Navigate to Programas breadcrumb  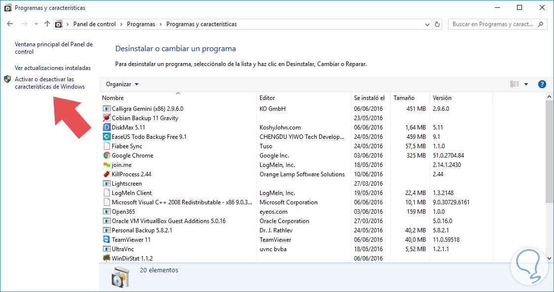coord(141,24)
